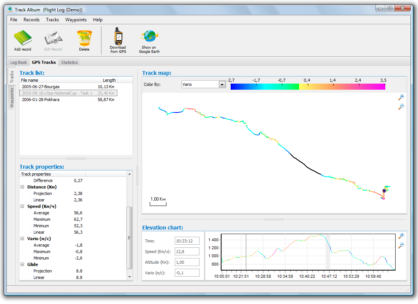Switch to the Log Book tab

coord(19,62)
